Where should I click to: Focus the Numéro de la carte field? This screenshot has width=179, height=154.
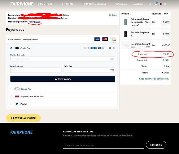click(x=63, y=59)
